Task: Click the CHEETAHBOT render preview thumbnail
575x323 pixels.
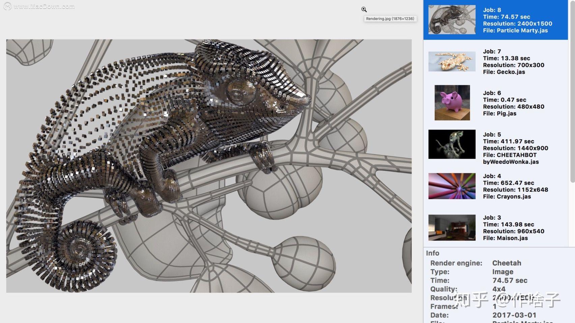Action: pos(452,144)
